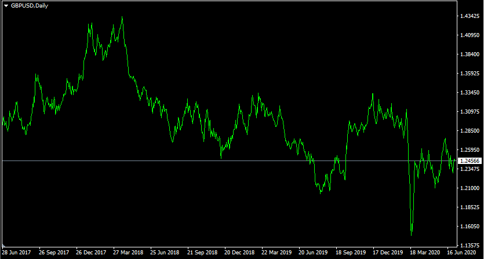The height and width of the screenshot is (259, 484).
Task: Select the 1.21000 price axis label
Action: click(x=470, y=188)
